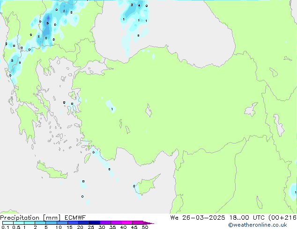
Task: Click the 35 to 40 mm legend swatch
Action: pos(116,223)
